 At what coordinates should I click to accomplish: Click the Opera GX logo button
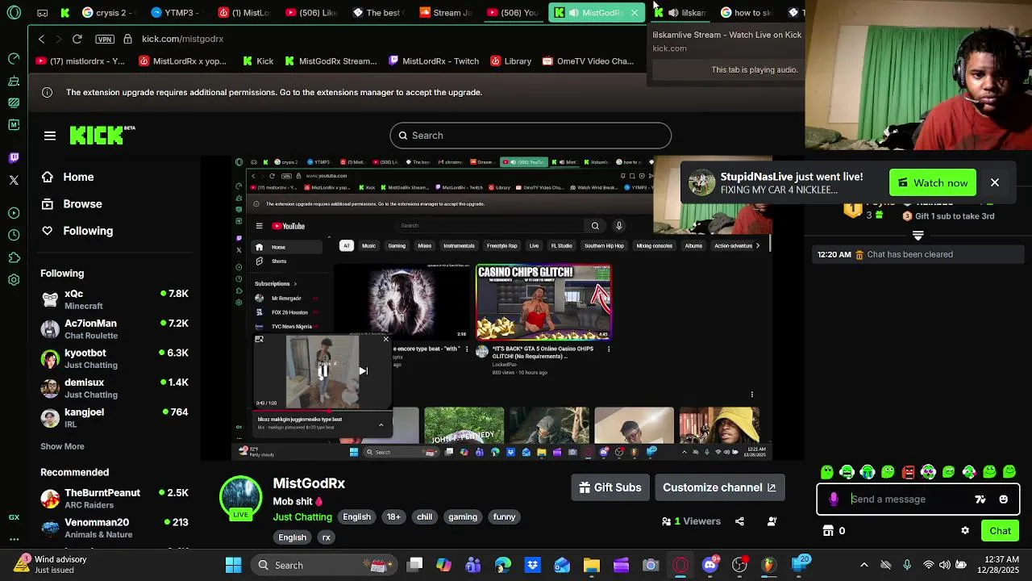tap(14, 13)
